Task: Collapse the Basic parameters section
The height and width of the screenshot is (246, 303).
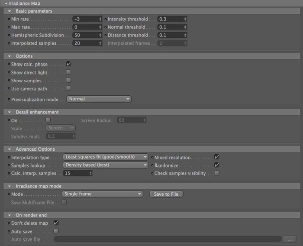Action: [10, 11]
